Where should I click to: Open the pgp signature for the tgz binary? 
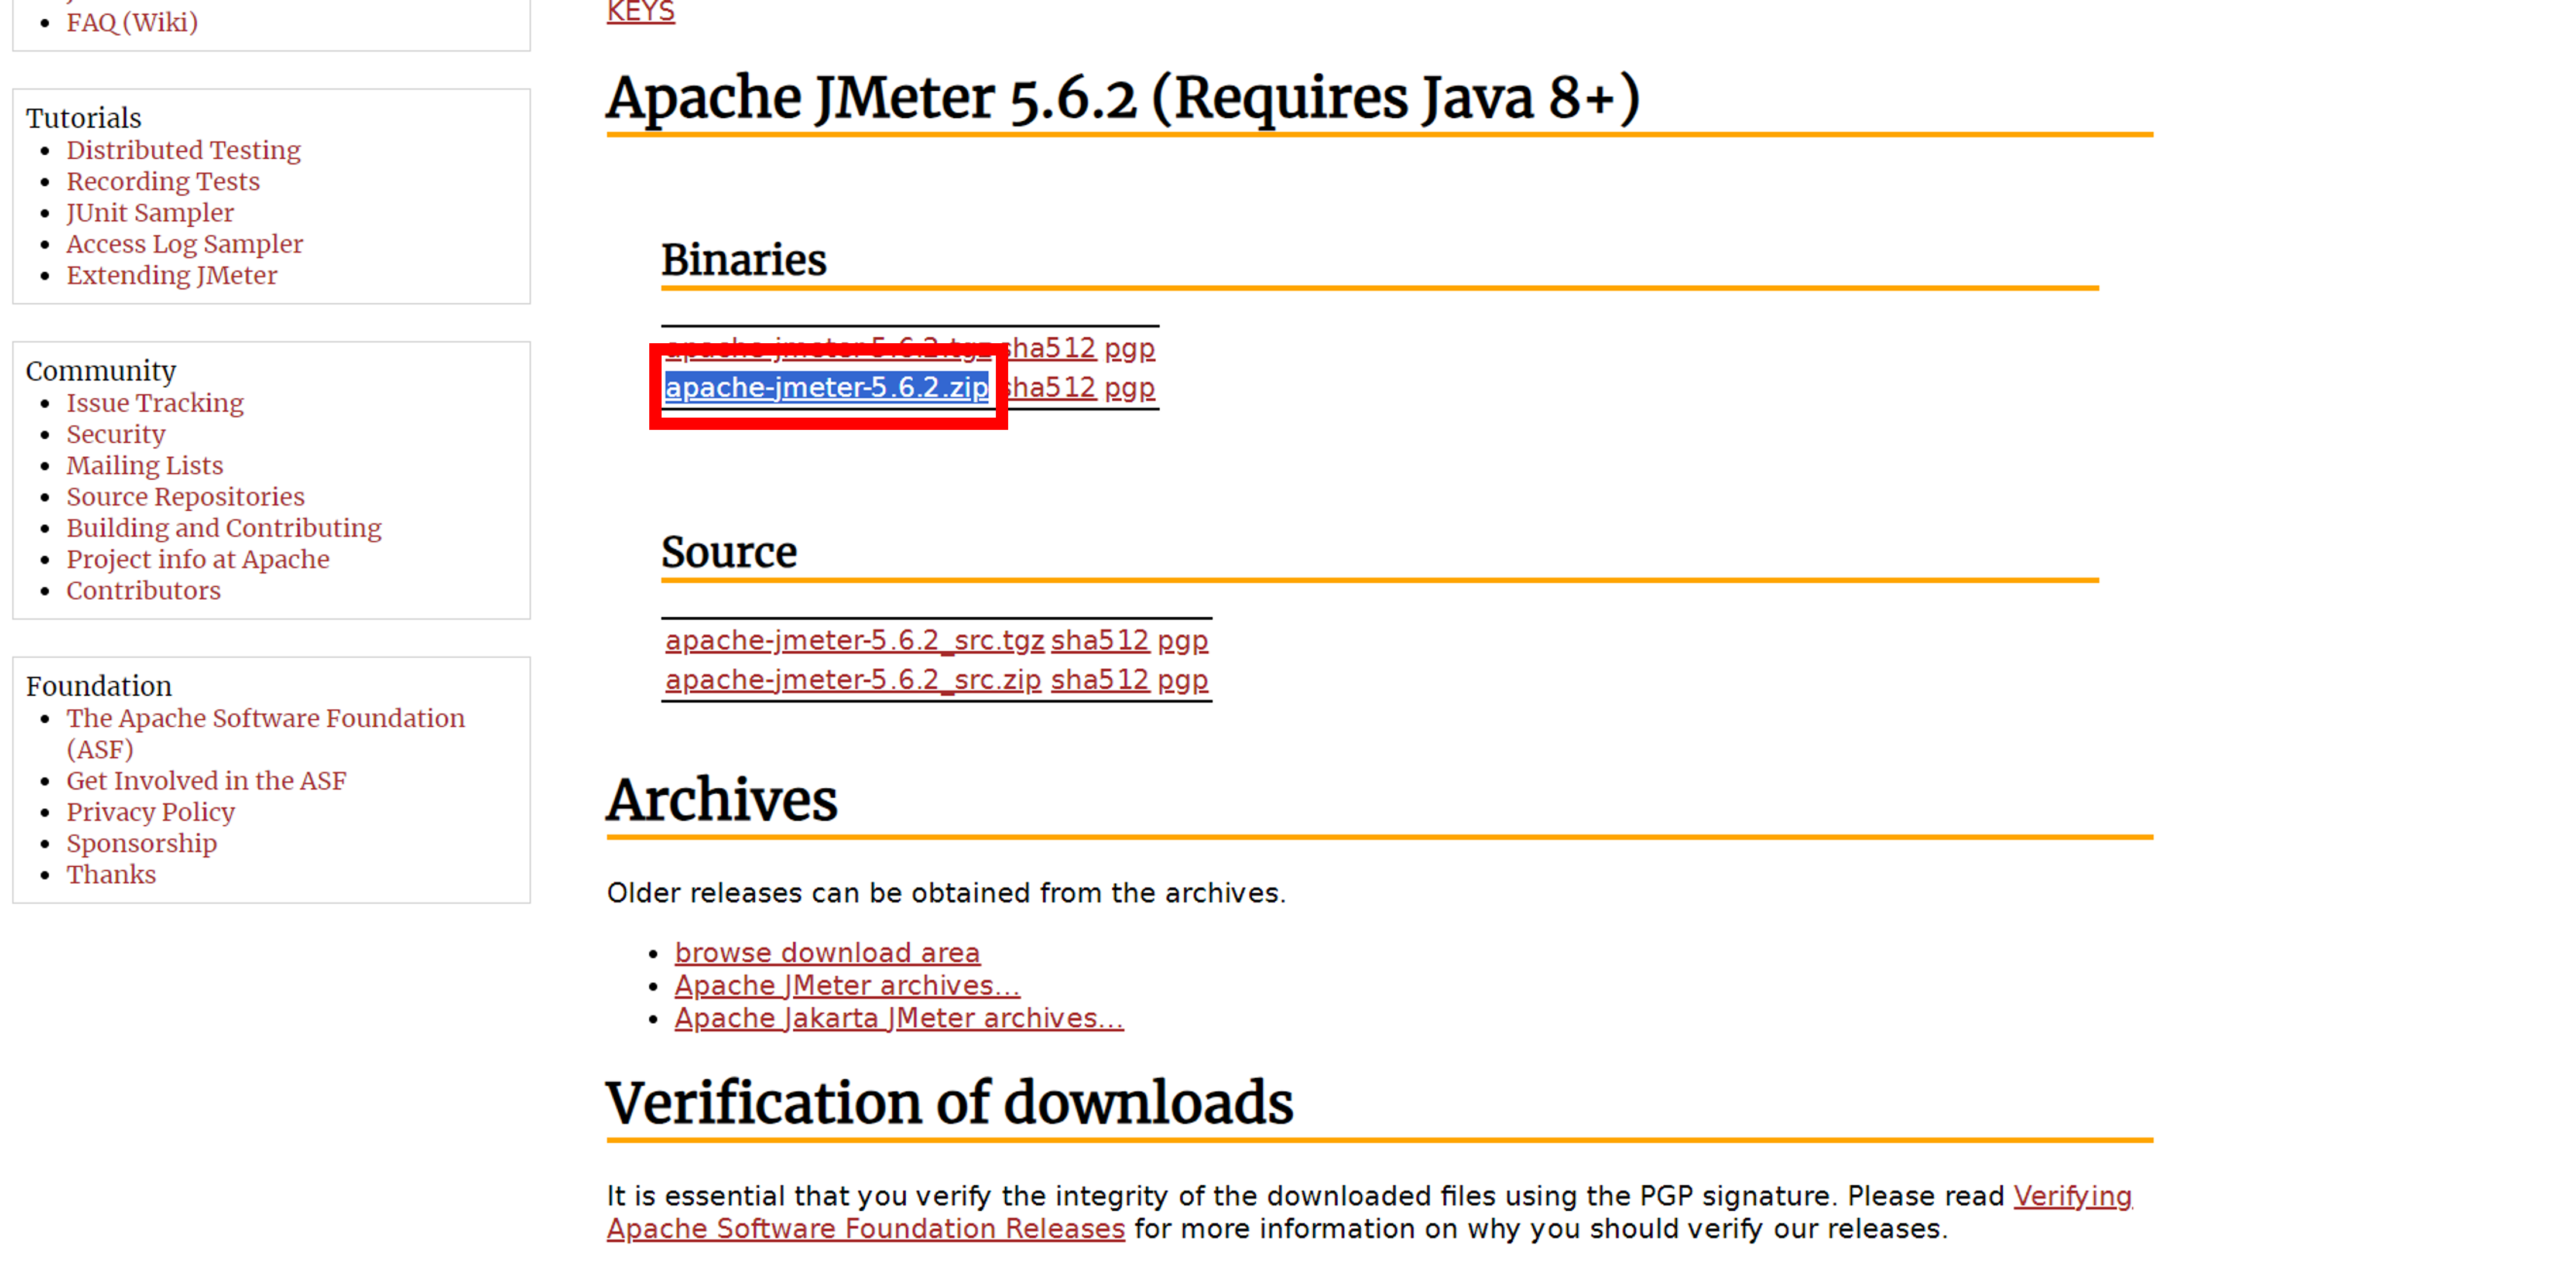(1130, 347)
